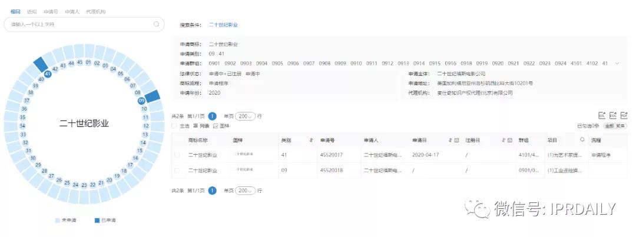Click group cell 4101/4… in first row
Viewport: 636px width, 237px height.
(529, 155)
